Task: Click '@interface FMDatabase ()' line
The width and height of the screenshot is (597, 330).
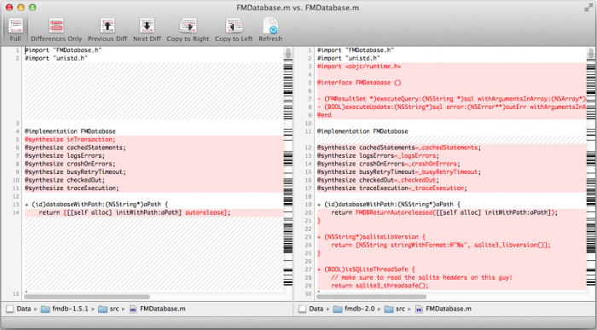Action: pyautogui.click(x=451, y=83)
